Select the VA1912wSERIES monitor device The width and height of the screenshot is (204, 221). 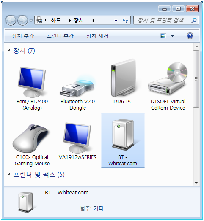tap(77, 141)
